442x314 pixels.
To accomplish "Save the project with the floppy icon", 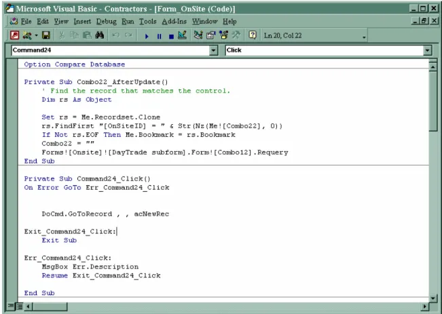I will pos(46,35).
